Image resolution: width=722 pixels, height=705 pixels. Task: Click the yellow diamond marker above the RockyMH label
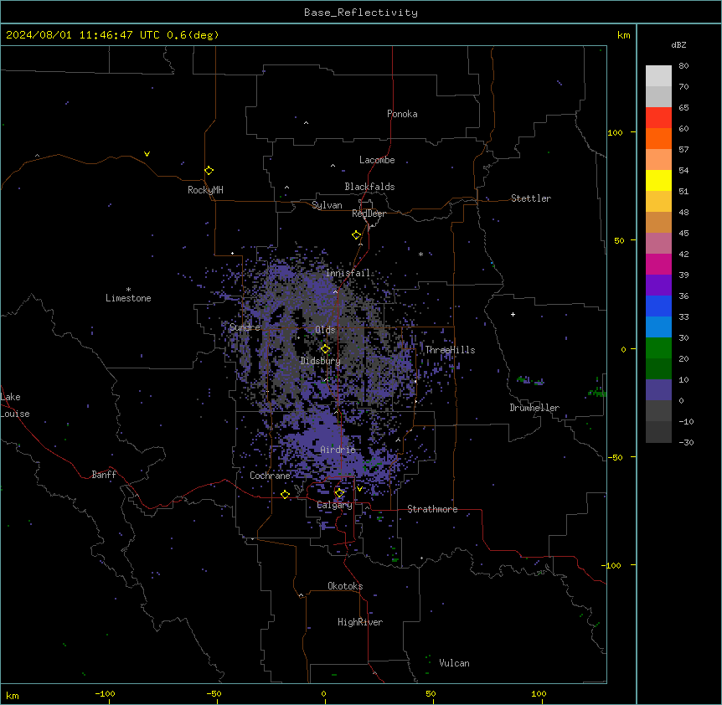click(209, 171)
